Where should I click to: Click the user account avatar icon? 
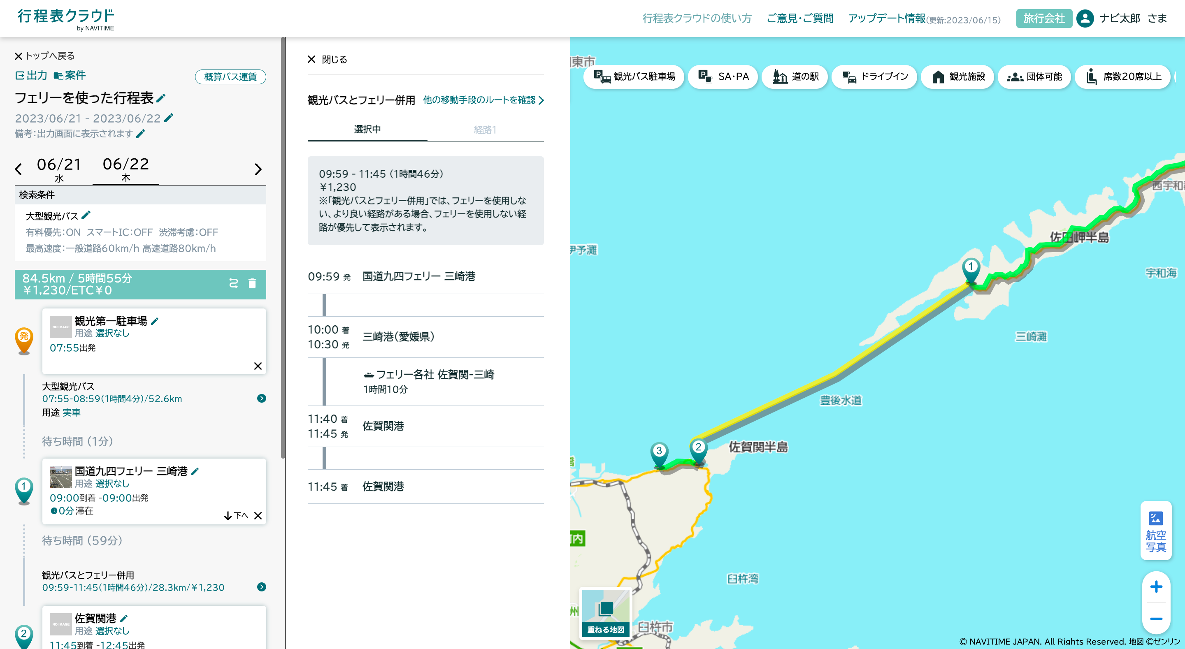[x=1085, y=19]
